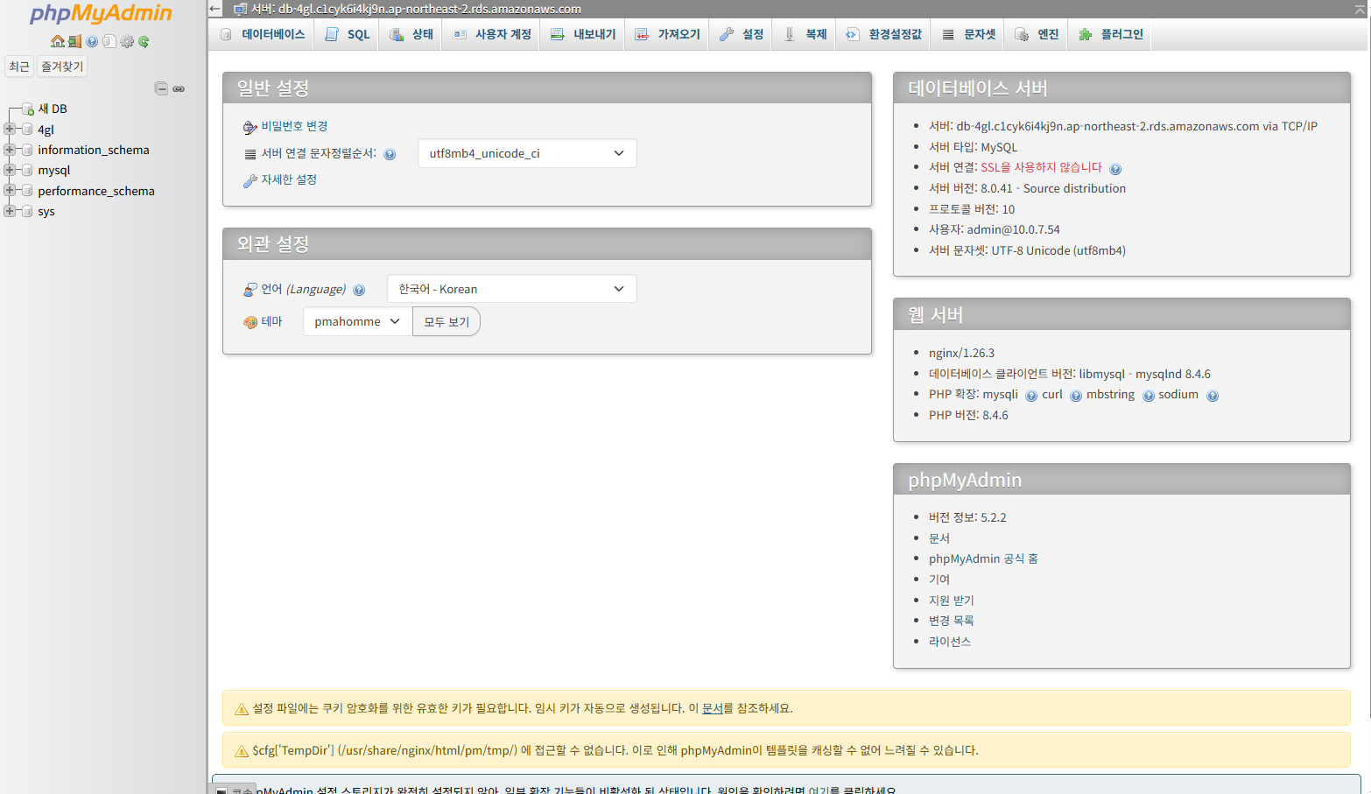Screen dimensions: 1371x794
Task: Click help icon beside 서버 연결 문자정렬순서
Action: pos(390,154)
